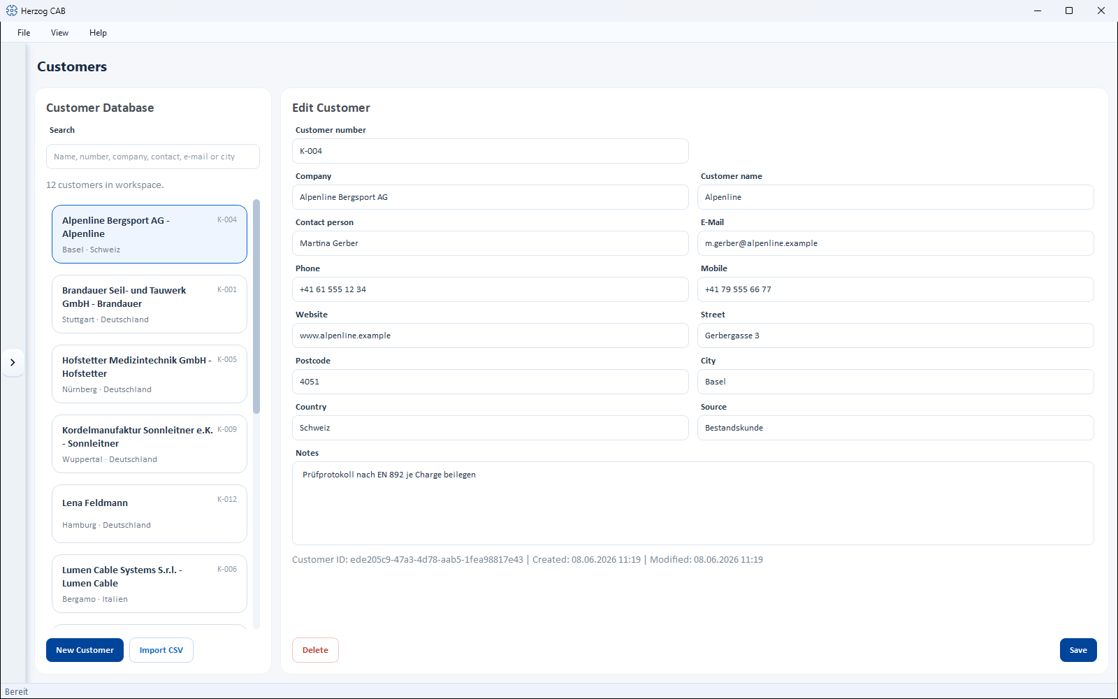Image resolution: width=1118 pixels, height=699 pixels.
Task: Select the Alpenline Bergsport AG customer card
Action: (150, 234)
